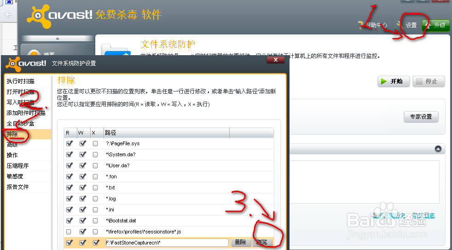The width and height of the screenshot is (452, 250).
Task: Toggle W checkbox for *.log
Action: click(x=82, y=199)
